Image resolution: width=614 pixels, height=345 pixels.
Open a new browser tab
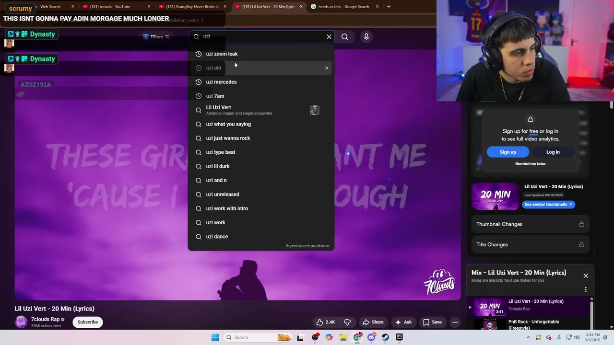click(x=389, y=7)
